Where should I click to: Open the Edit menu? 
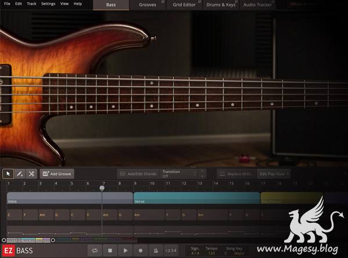(19, 4)
